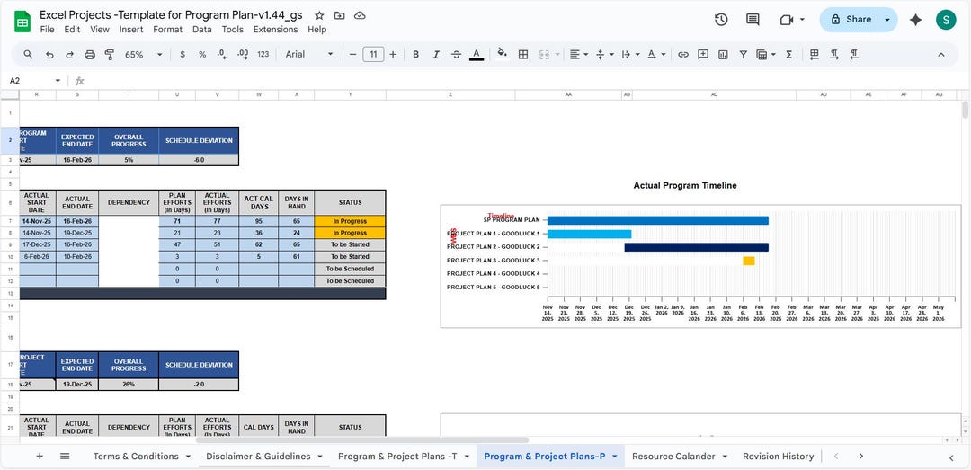Switch to Terms & Conditions tab
The image size is (971, 470).
[136, 457]
